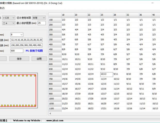This screenshot has width=160, height=123.
Task: Select the highlighted 10/13 cell in row 700
Action: pos(106,75)
